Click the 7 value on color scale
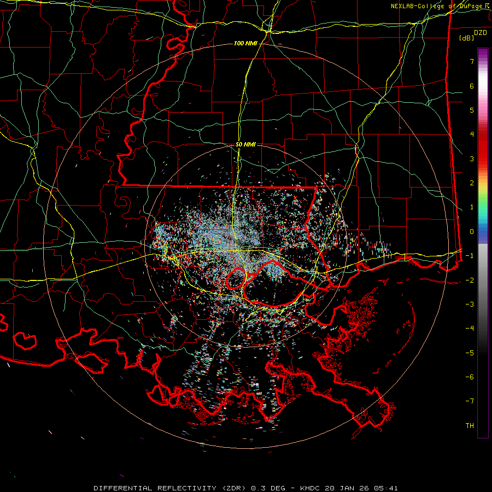The image size is (492, 492). [x=472, y=61]
